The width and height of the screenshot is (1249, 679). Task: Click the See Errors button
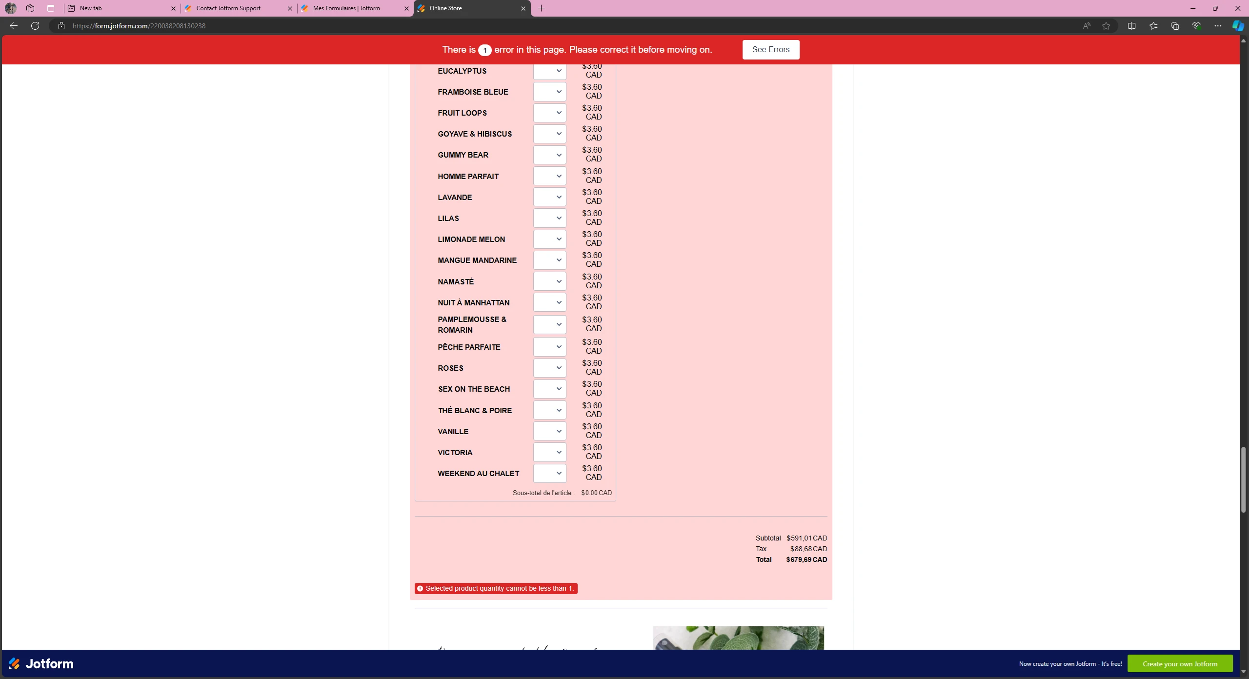(x=770, y=49)
